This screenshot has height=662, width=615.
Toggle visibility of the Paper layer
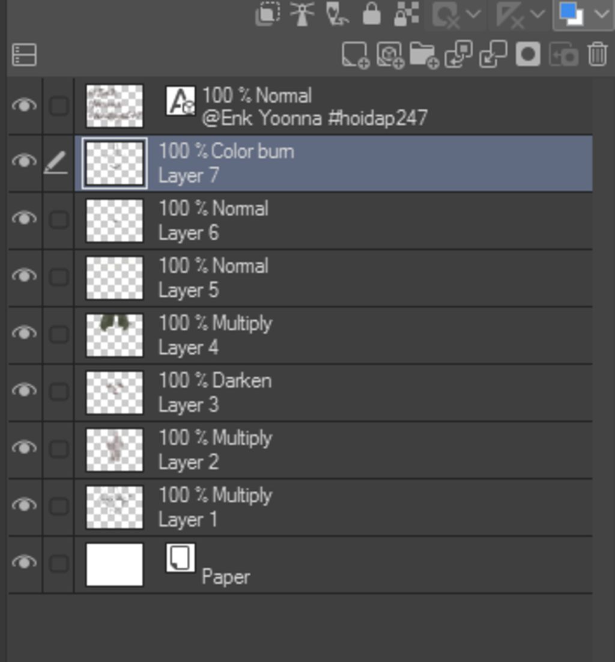coord(24,562)
